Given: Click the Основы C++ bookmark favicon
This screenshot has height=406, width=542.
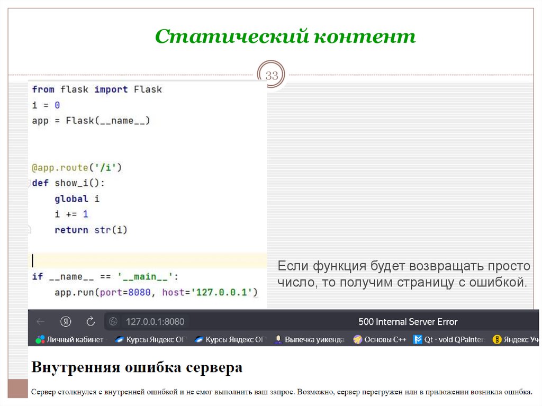Looking at the screenshot, I should (357, 340).
